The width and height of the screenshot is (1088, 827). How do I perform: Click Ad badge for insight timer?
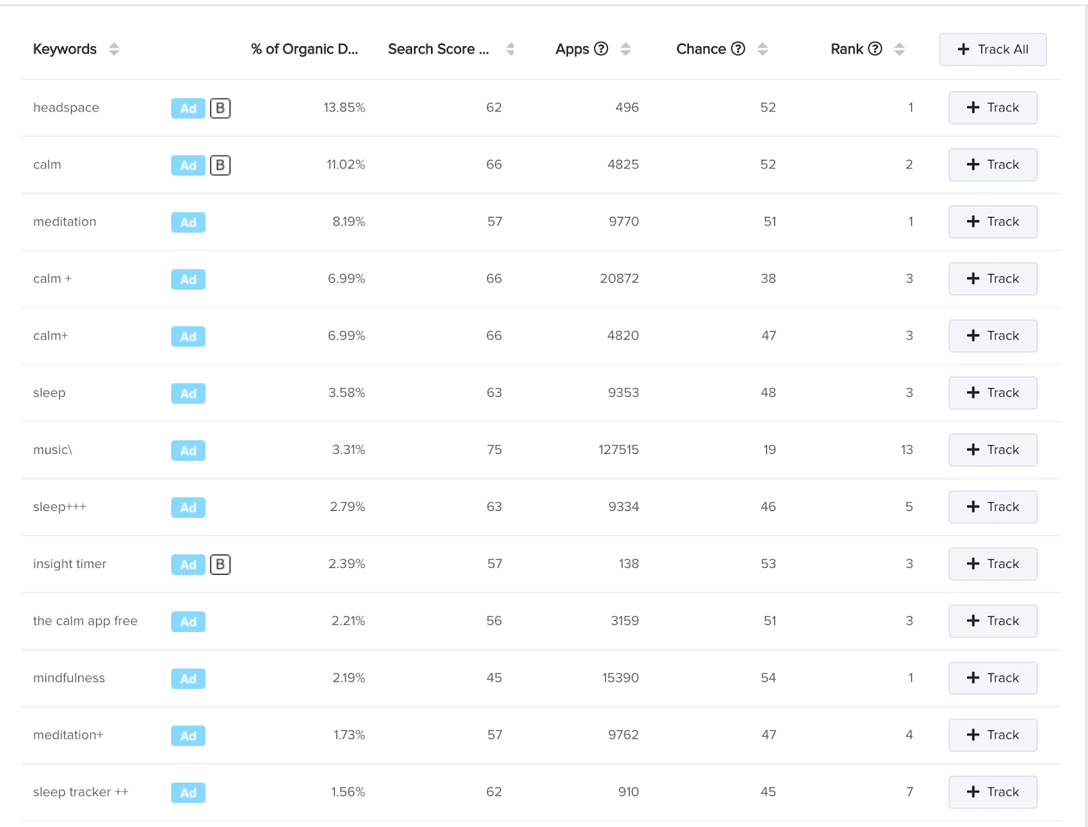tap(188, 565)
